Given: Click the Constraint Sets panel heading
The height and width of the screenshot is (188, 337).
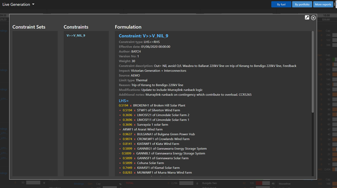Looking at the screenshot, I should coord(29,27).
